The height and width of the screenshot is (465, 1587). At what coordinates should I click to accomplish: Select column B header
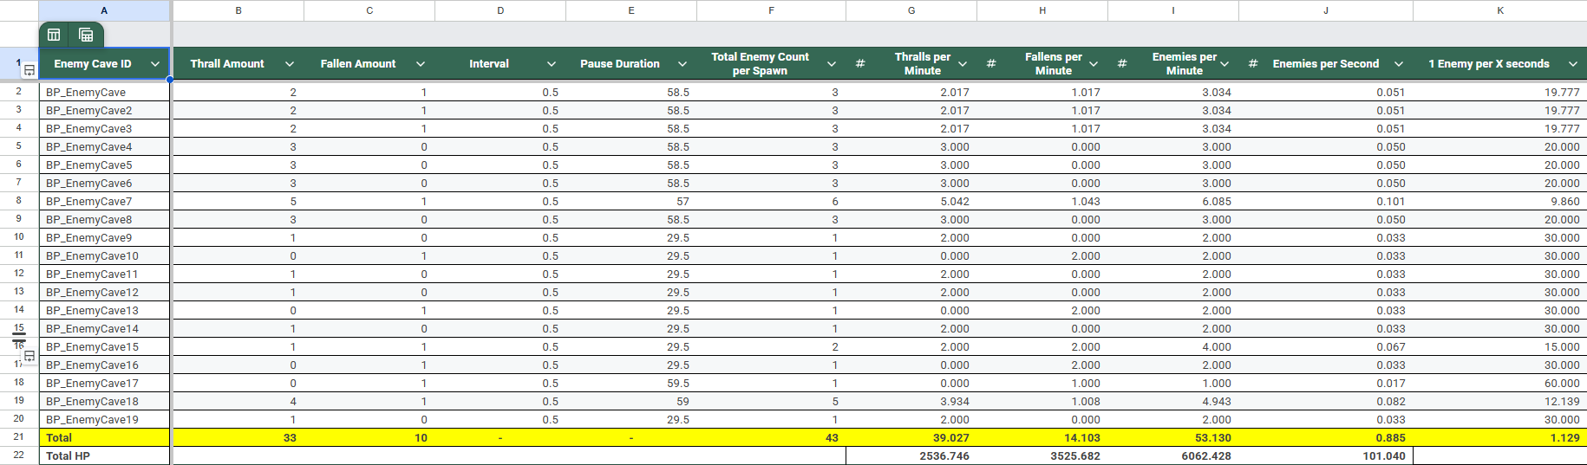(x=238, y=10)
